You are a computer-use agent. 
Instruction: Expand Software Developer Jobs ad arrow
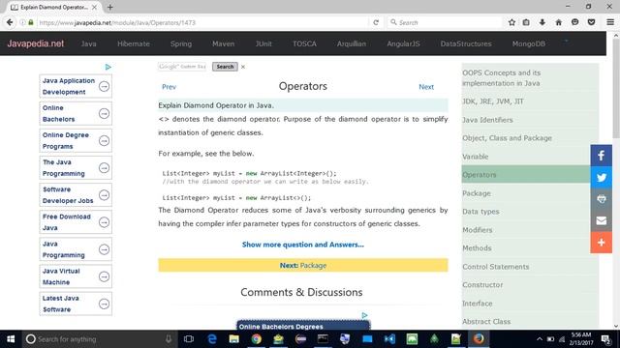coord(104,195)
